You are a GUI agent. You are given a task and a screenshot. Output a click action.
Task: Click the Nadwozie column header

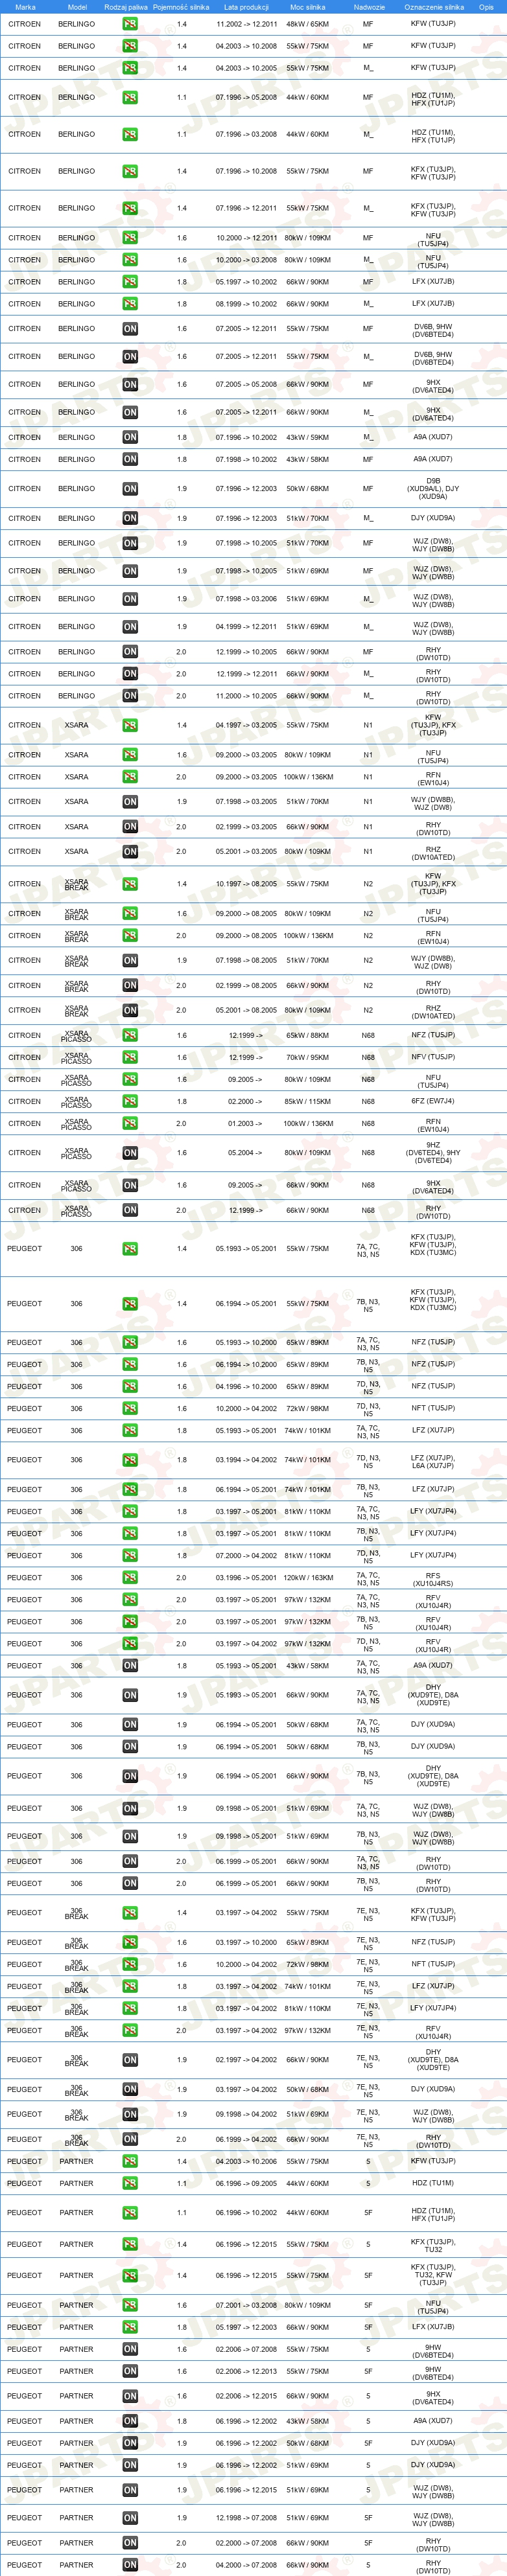[x=369, y=7]
